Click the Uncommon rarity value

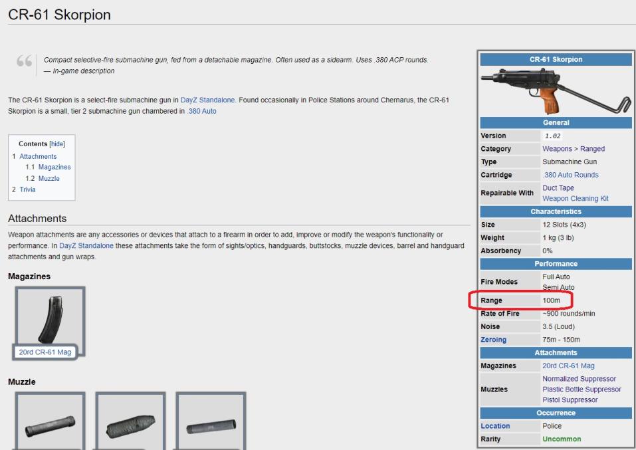tap(562, 439)
